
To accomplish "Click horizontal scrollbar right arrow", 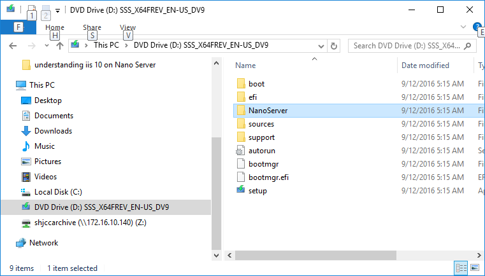I will tap(479, 255).
